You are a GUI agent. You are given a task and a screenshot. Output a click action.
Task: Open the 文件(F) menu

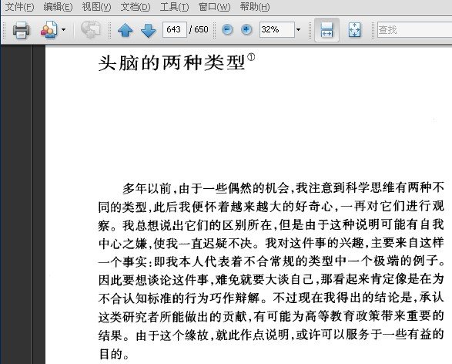click(x=19, y=7)
